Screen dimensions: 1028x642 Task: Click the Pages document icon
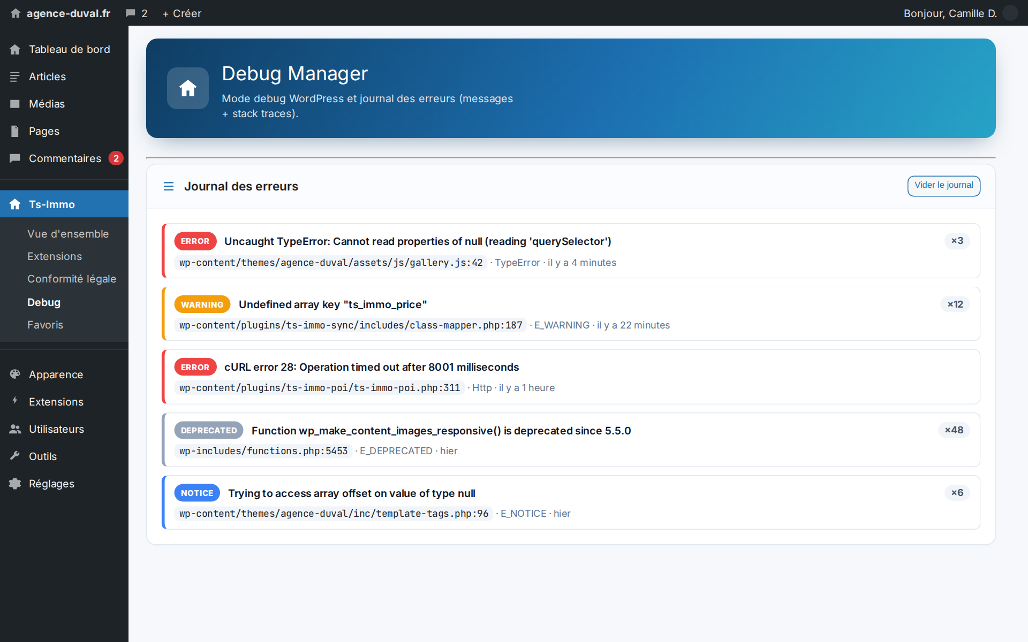pos(15,131)
